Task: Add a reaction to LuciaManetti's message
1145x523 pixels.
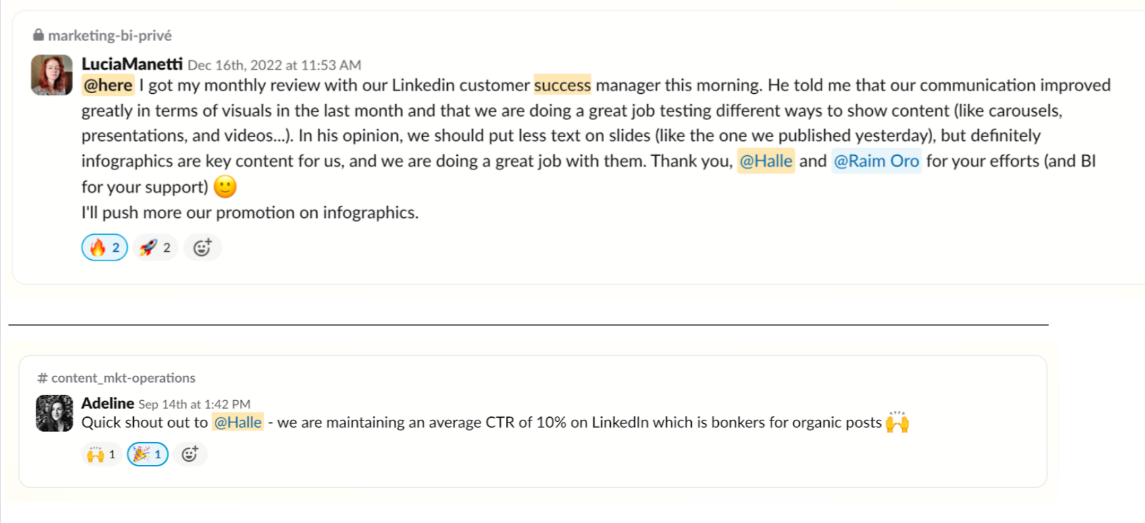Action: pyautogui.click(x=202, y=248)
